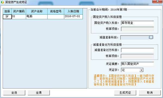Cancel with the 取消 button
The width and height of the screenshot is (163, 98).
point(150,93)
